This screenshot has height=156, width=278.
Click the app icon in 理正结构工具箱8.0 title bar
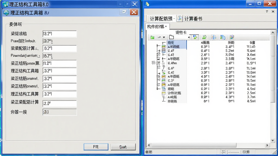pos(5,4)
